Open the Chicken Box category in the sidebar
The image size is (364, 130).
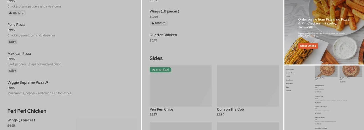(x=290, y=69)
